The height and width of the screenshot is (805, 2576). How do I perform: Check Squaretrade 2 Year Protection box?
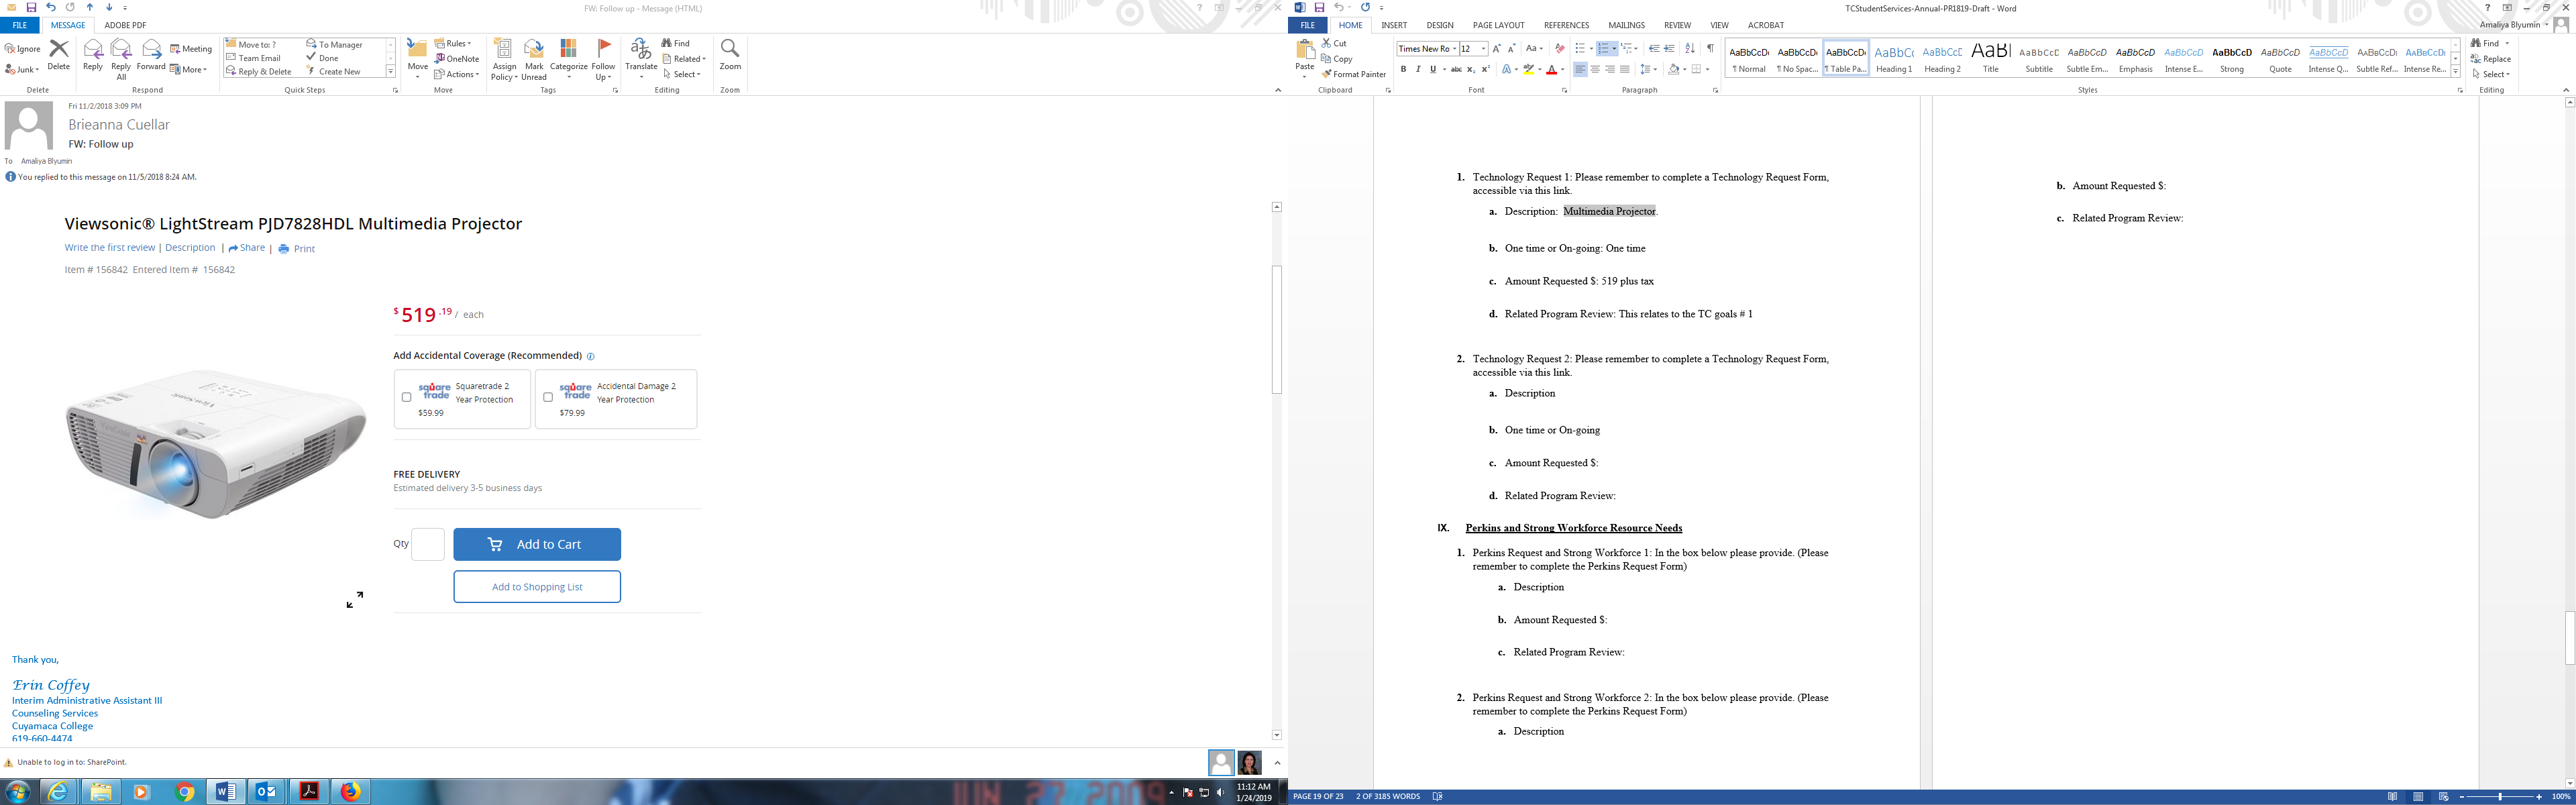coord(406,397)
